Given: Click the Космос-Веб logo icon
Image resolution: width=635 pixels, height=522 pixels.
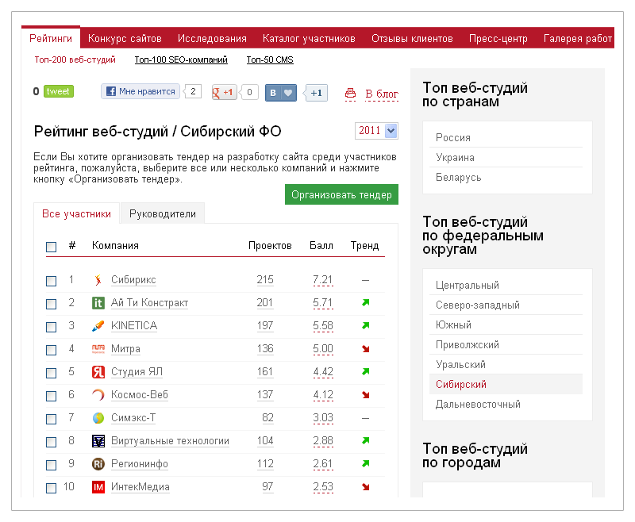Looking at the screenshot, I should point(98,394).
